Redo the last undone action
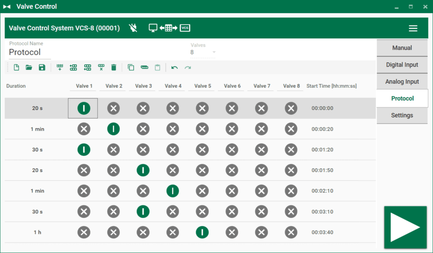The image size is (433, 253). (x=187, y=67)
